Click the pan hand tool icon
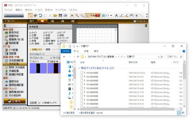Viewport: 190px width, 119px height. (35, 15)
